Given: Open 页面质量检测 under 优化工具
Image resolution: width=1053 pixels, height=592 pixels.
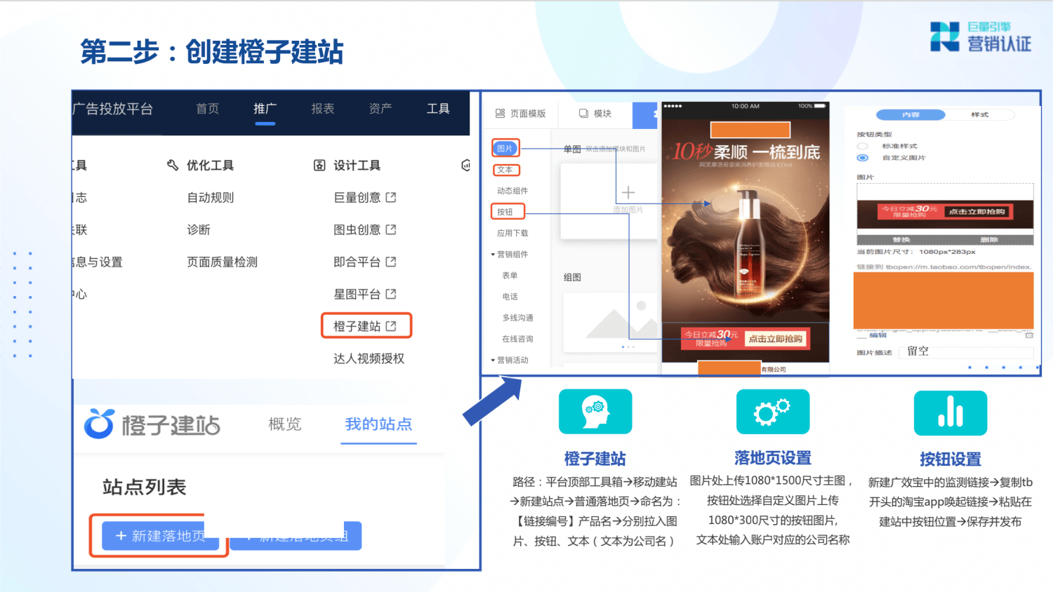Looking at the screenshot, I should [x=223, y=262].
